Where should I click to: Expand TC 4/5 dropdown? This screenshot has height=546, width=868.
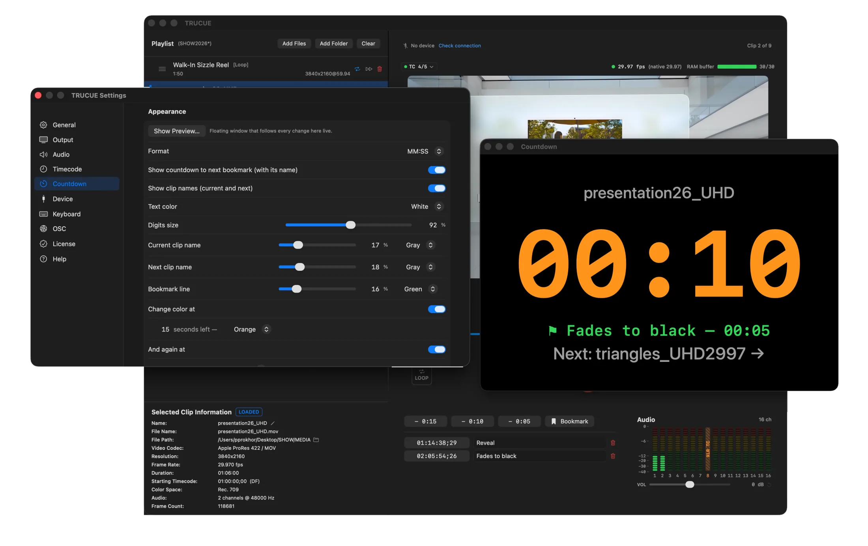point(419,67)
